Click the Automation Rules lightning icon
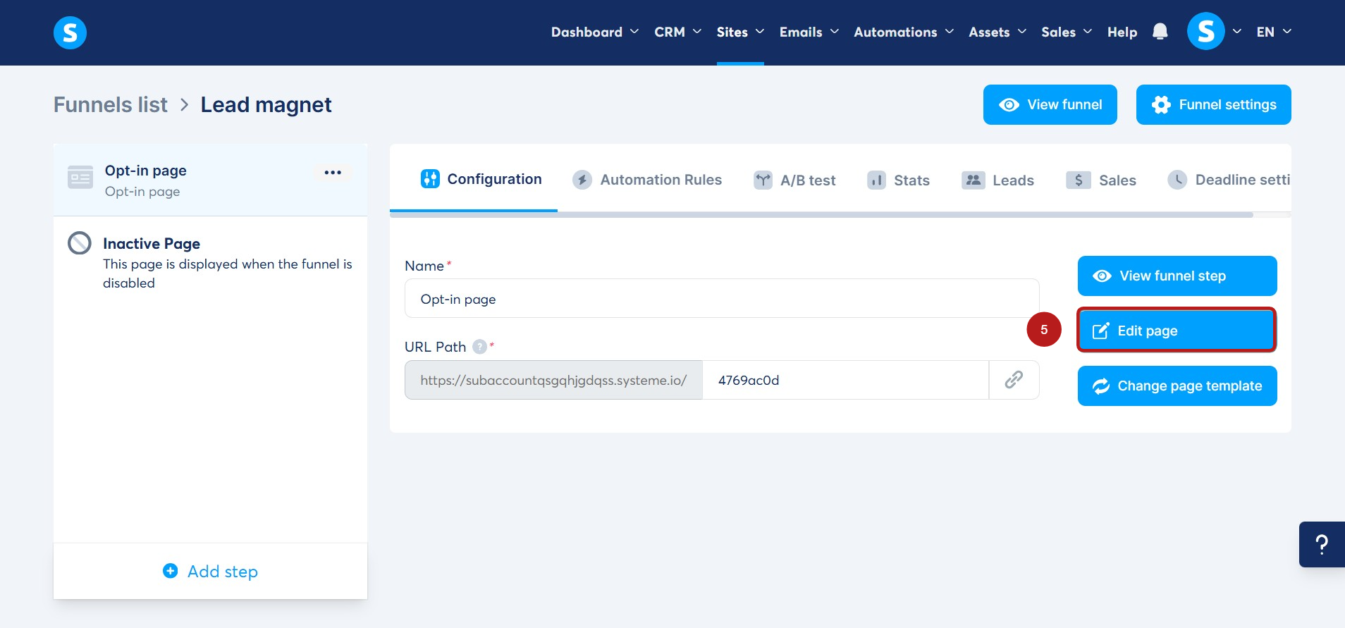The image size is (1345, 628). (582, 180)
